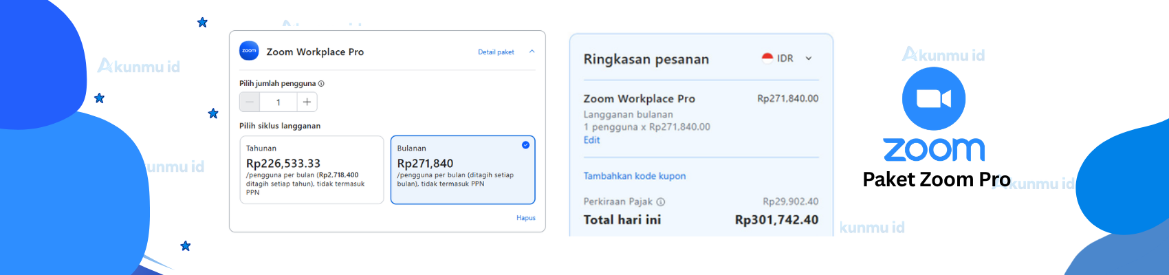Click the Zoom camera logo circle

click(934, 99)
